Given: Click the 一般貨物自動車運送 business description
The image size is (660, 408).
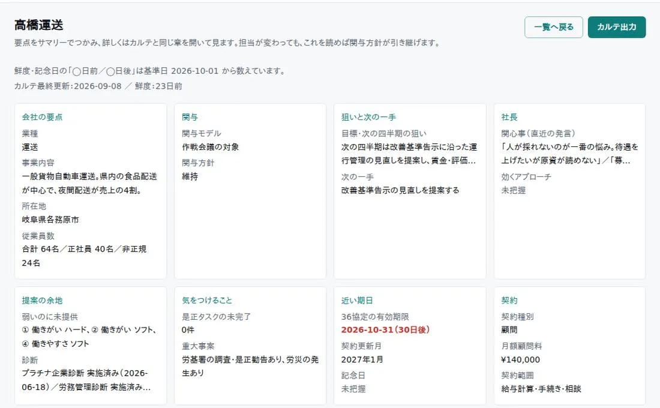Looking at the screenshot, I should tap(89, 183).
